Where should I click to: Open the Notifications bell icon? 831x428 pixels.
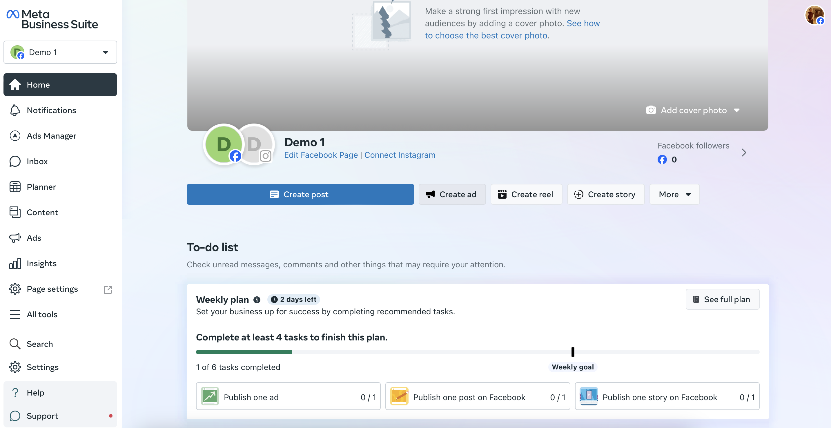click(15, 110)
